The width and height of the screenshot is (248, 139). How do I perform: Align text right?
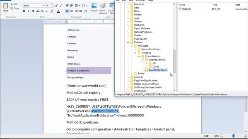76,11
